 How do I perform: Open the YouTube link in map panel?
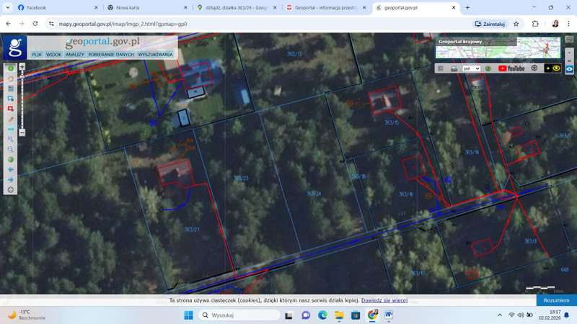511,68
